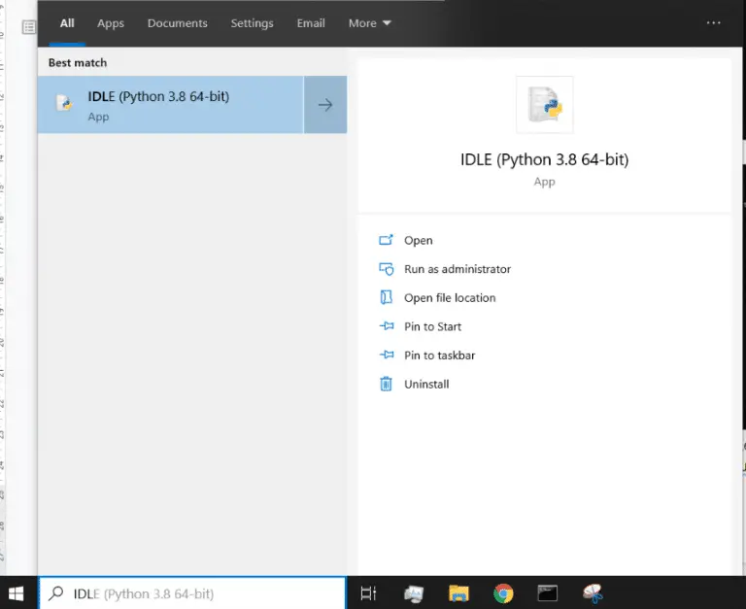Open File Explorer from the taskbar
Viewport: 746px width, 609px height.
[x=458, y=592]
